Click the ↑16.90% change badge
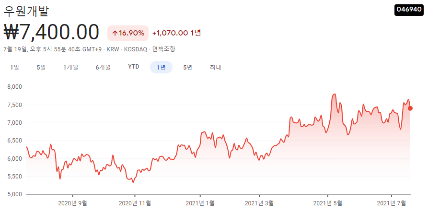 pyautogui.click(x=128, y=33)
